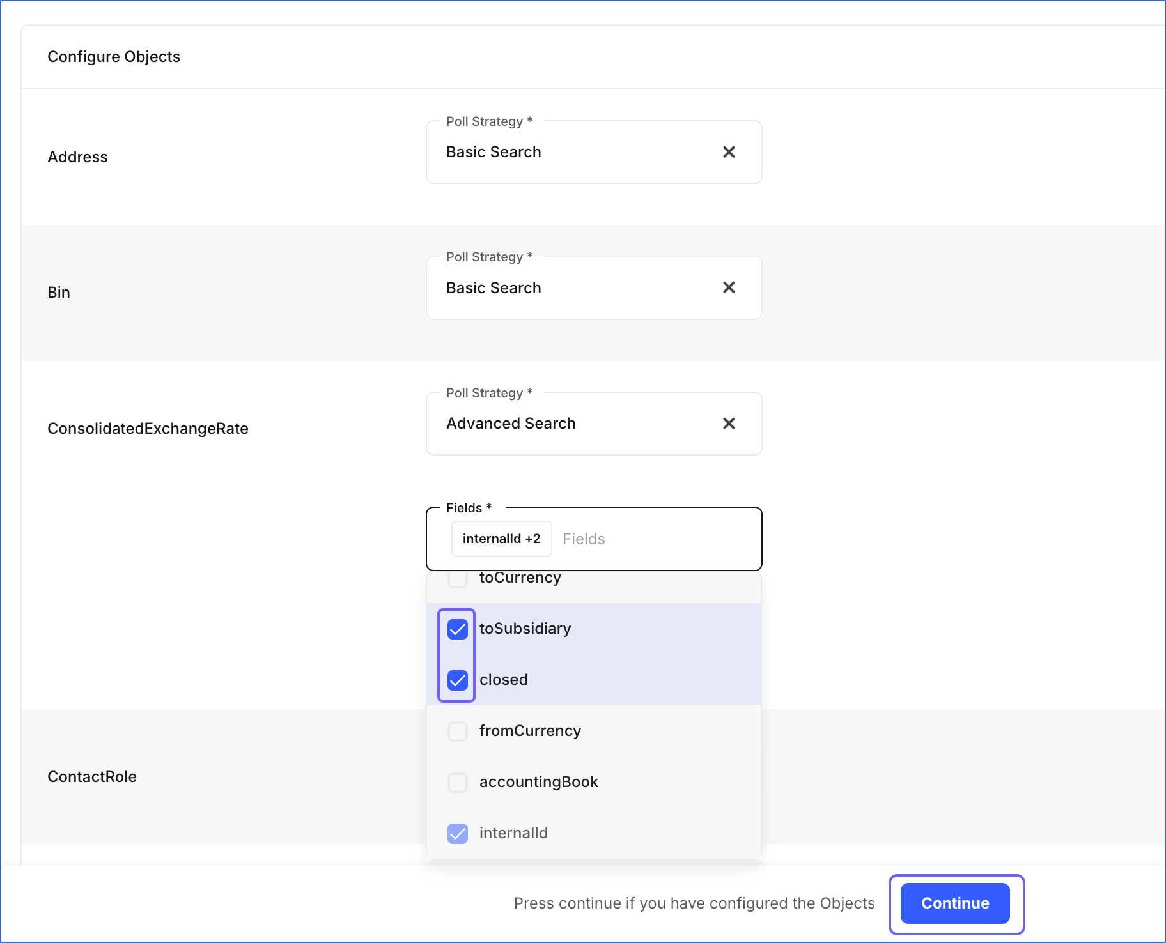Choose the accountingBook option label
Image resolution: width=1166 pixels, height=943 pixels.
pyautogui.click(x=538, y=782)
